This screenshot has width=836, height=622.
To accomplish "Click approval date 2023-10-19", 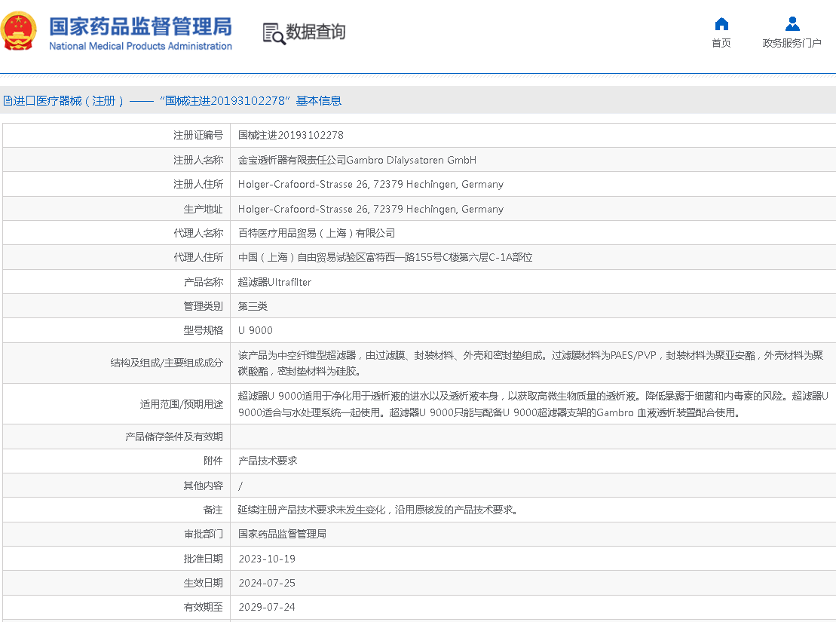I will [267, 559].
